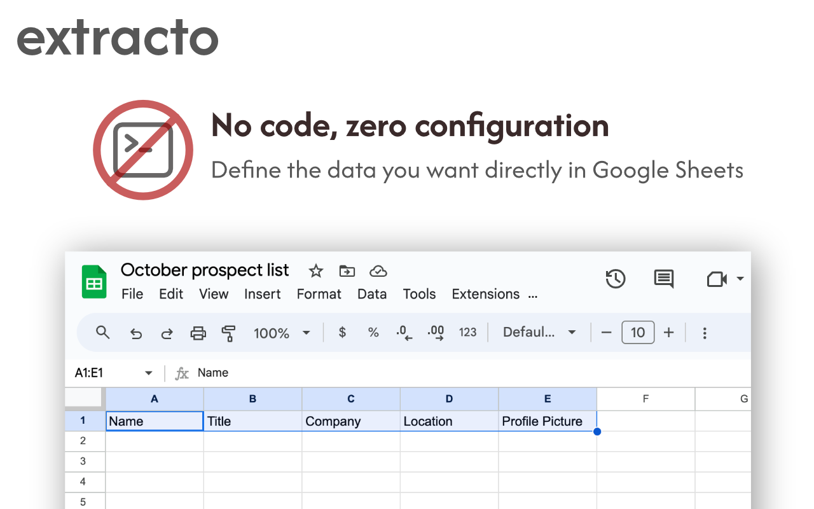Image resolution: width=814 pixels, height=509 pixels.
Task: Select the Profile Picture cell
Action: pos(548,421)
